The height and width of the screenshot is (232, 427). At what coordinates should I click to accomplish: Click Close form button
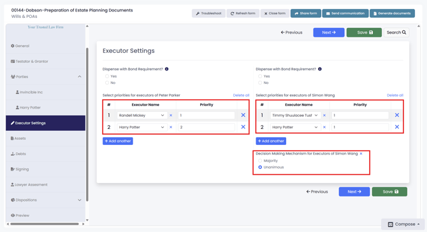[275, 13]
